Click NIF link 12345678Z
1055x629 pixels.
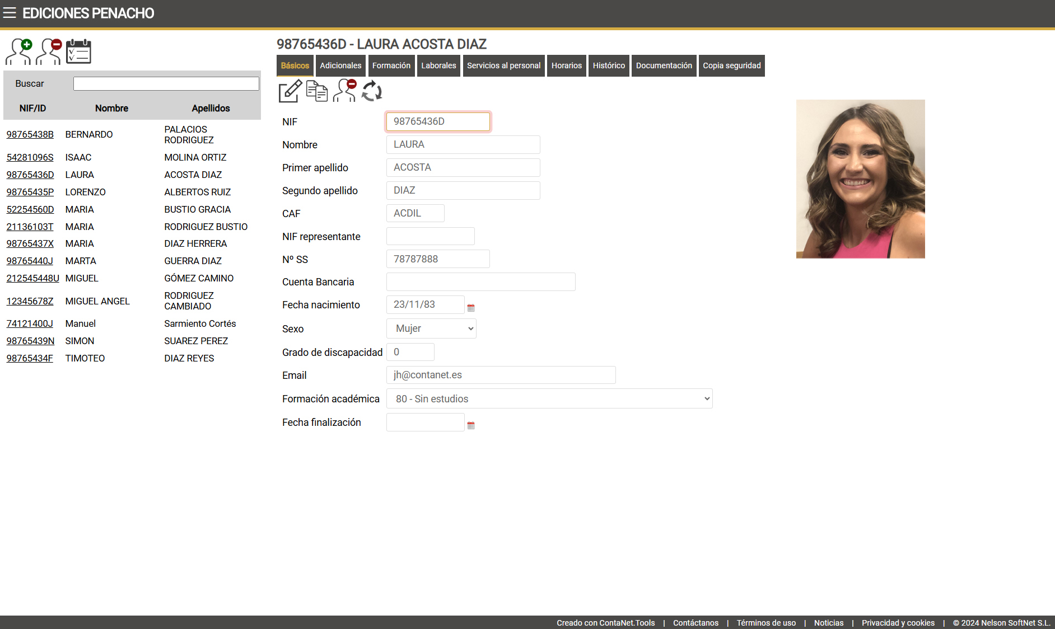30,301
